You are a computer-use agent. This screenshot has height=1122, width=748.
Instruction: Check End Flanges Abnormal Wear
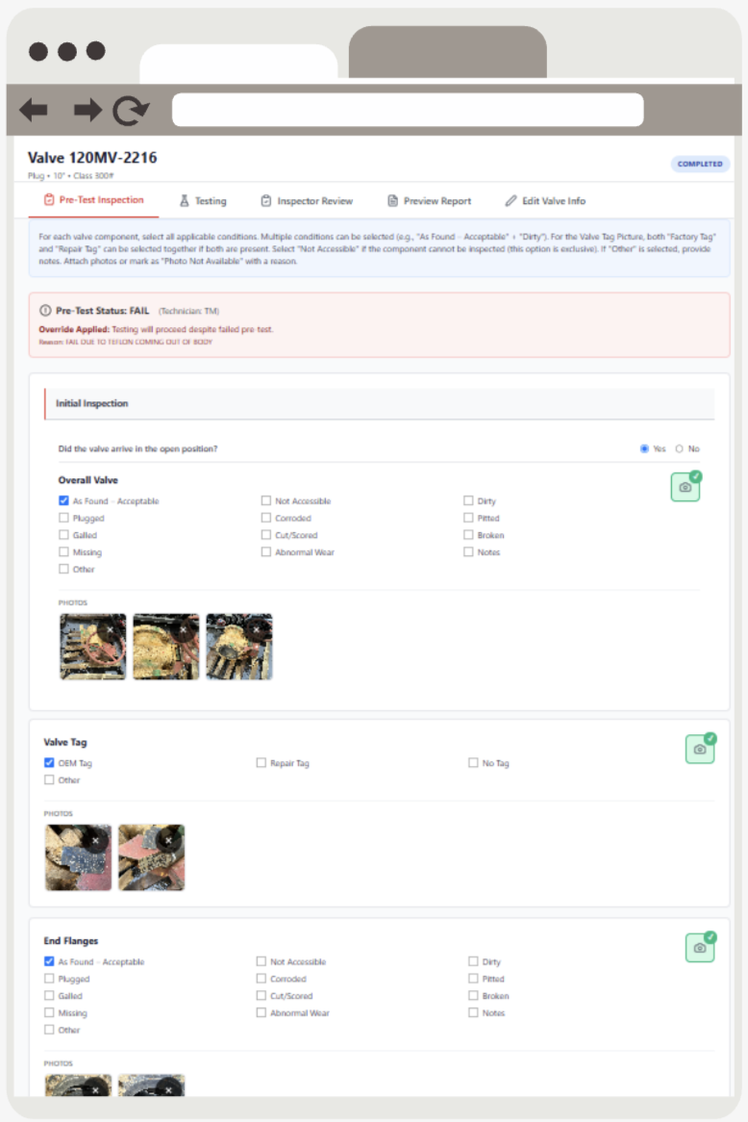tap(261, 1012)
